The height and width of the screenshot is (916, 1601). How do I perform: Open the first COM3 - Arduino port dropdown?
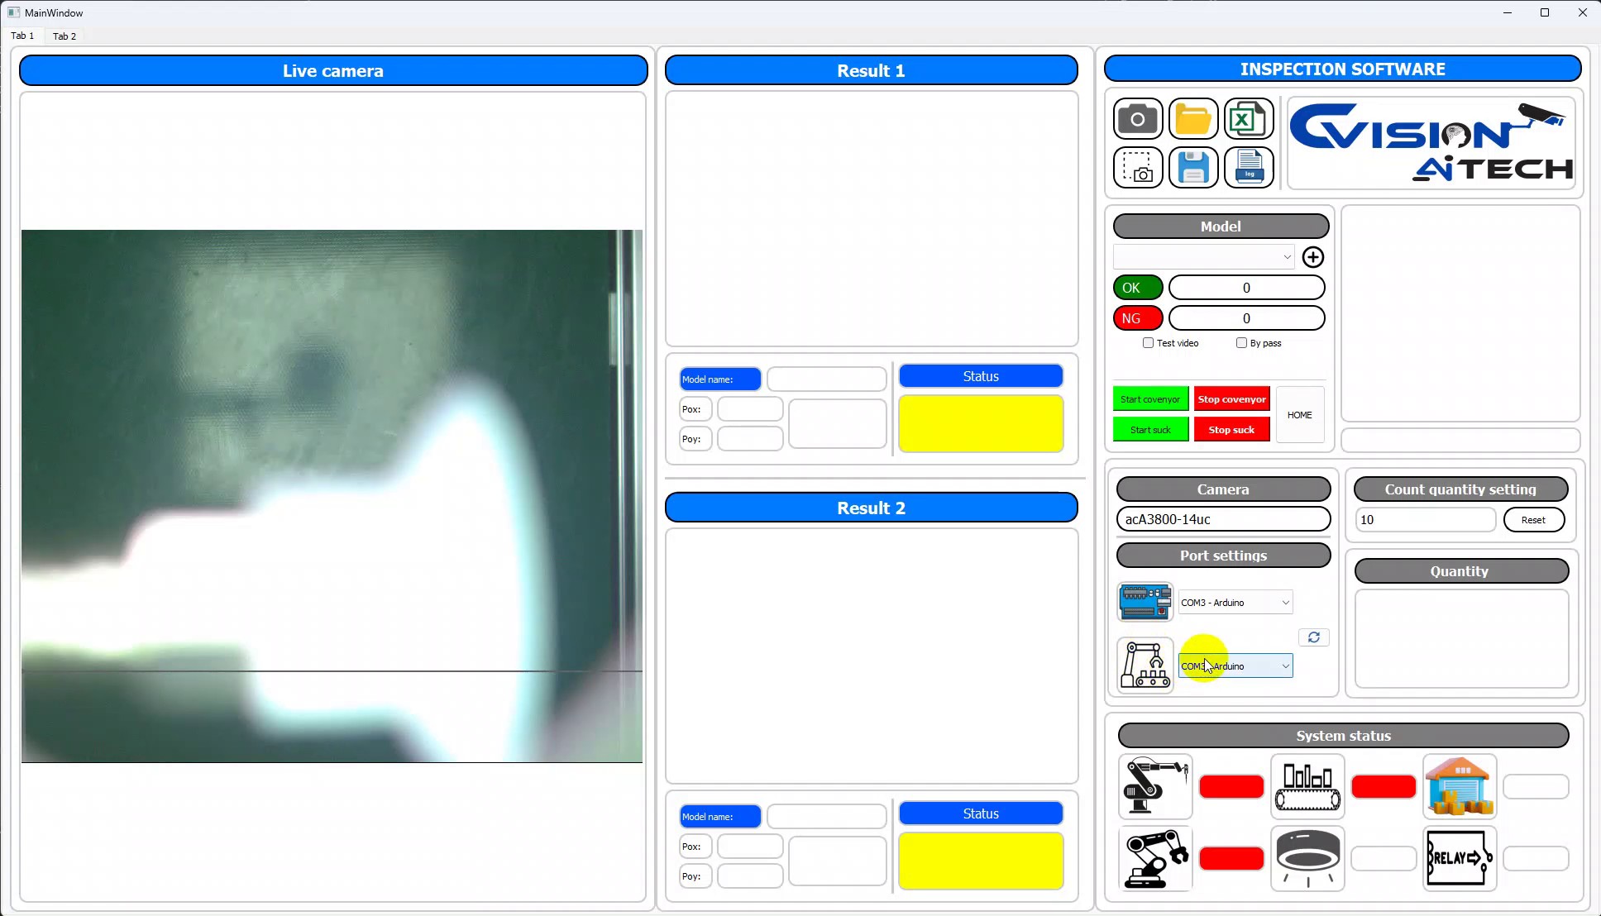pyautogui.click(x=1235, y=603)
